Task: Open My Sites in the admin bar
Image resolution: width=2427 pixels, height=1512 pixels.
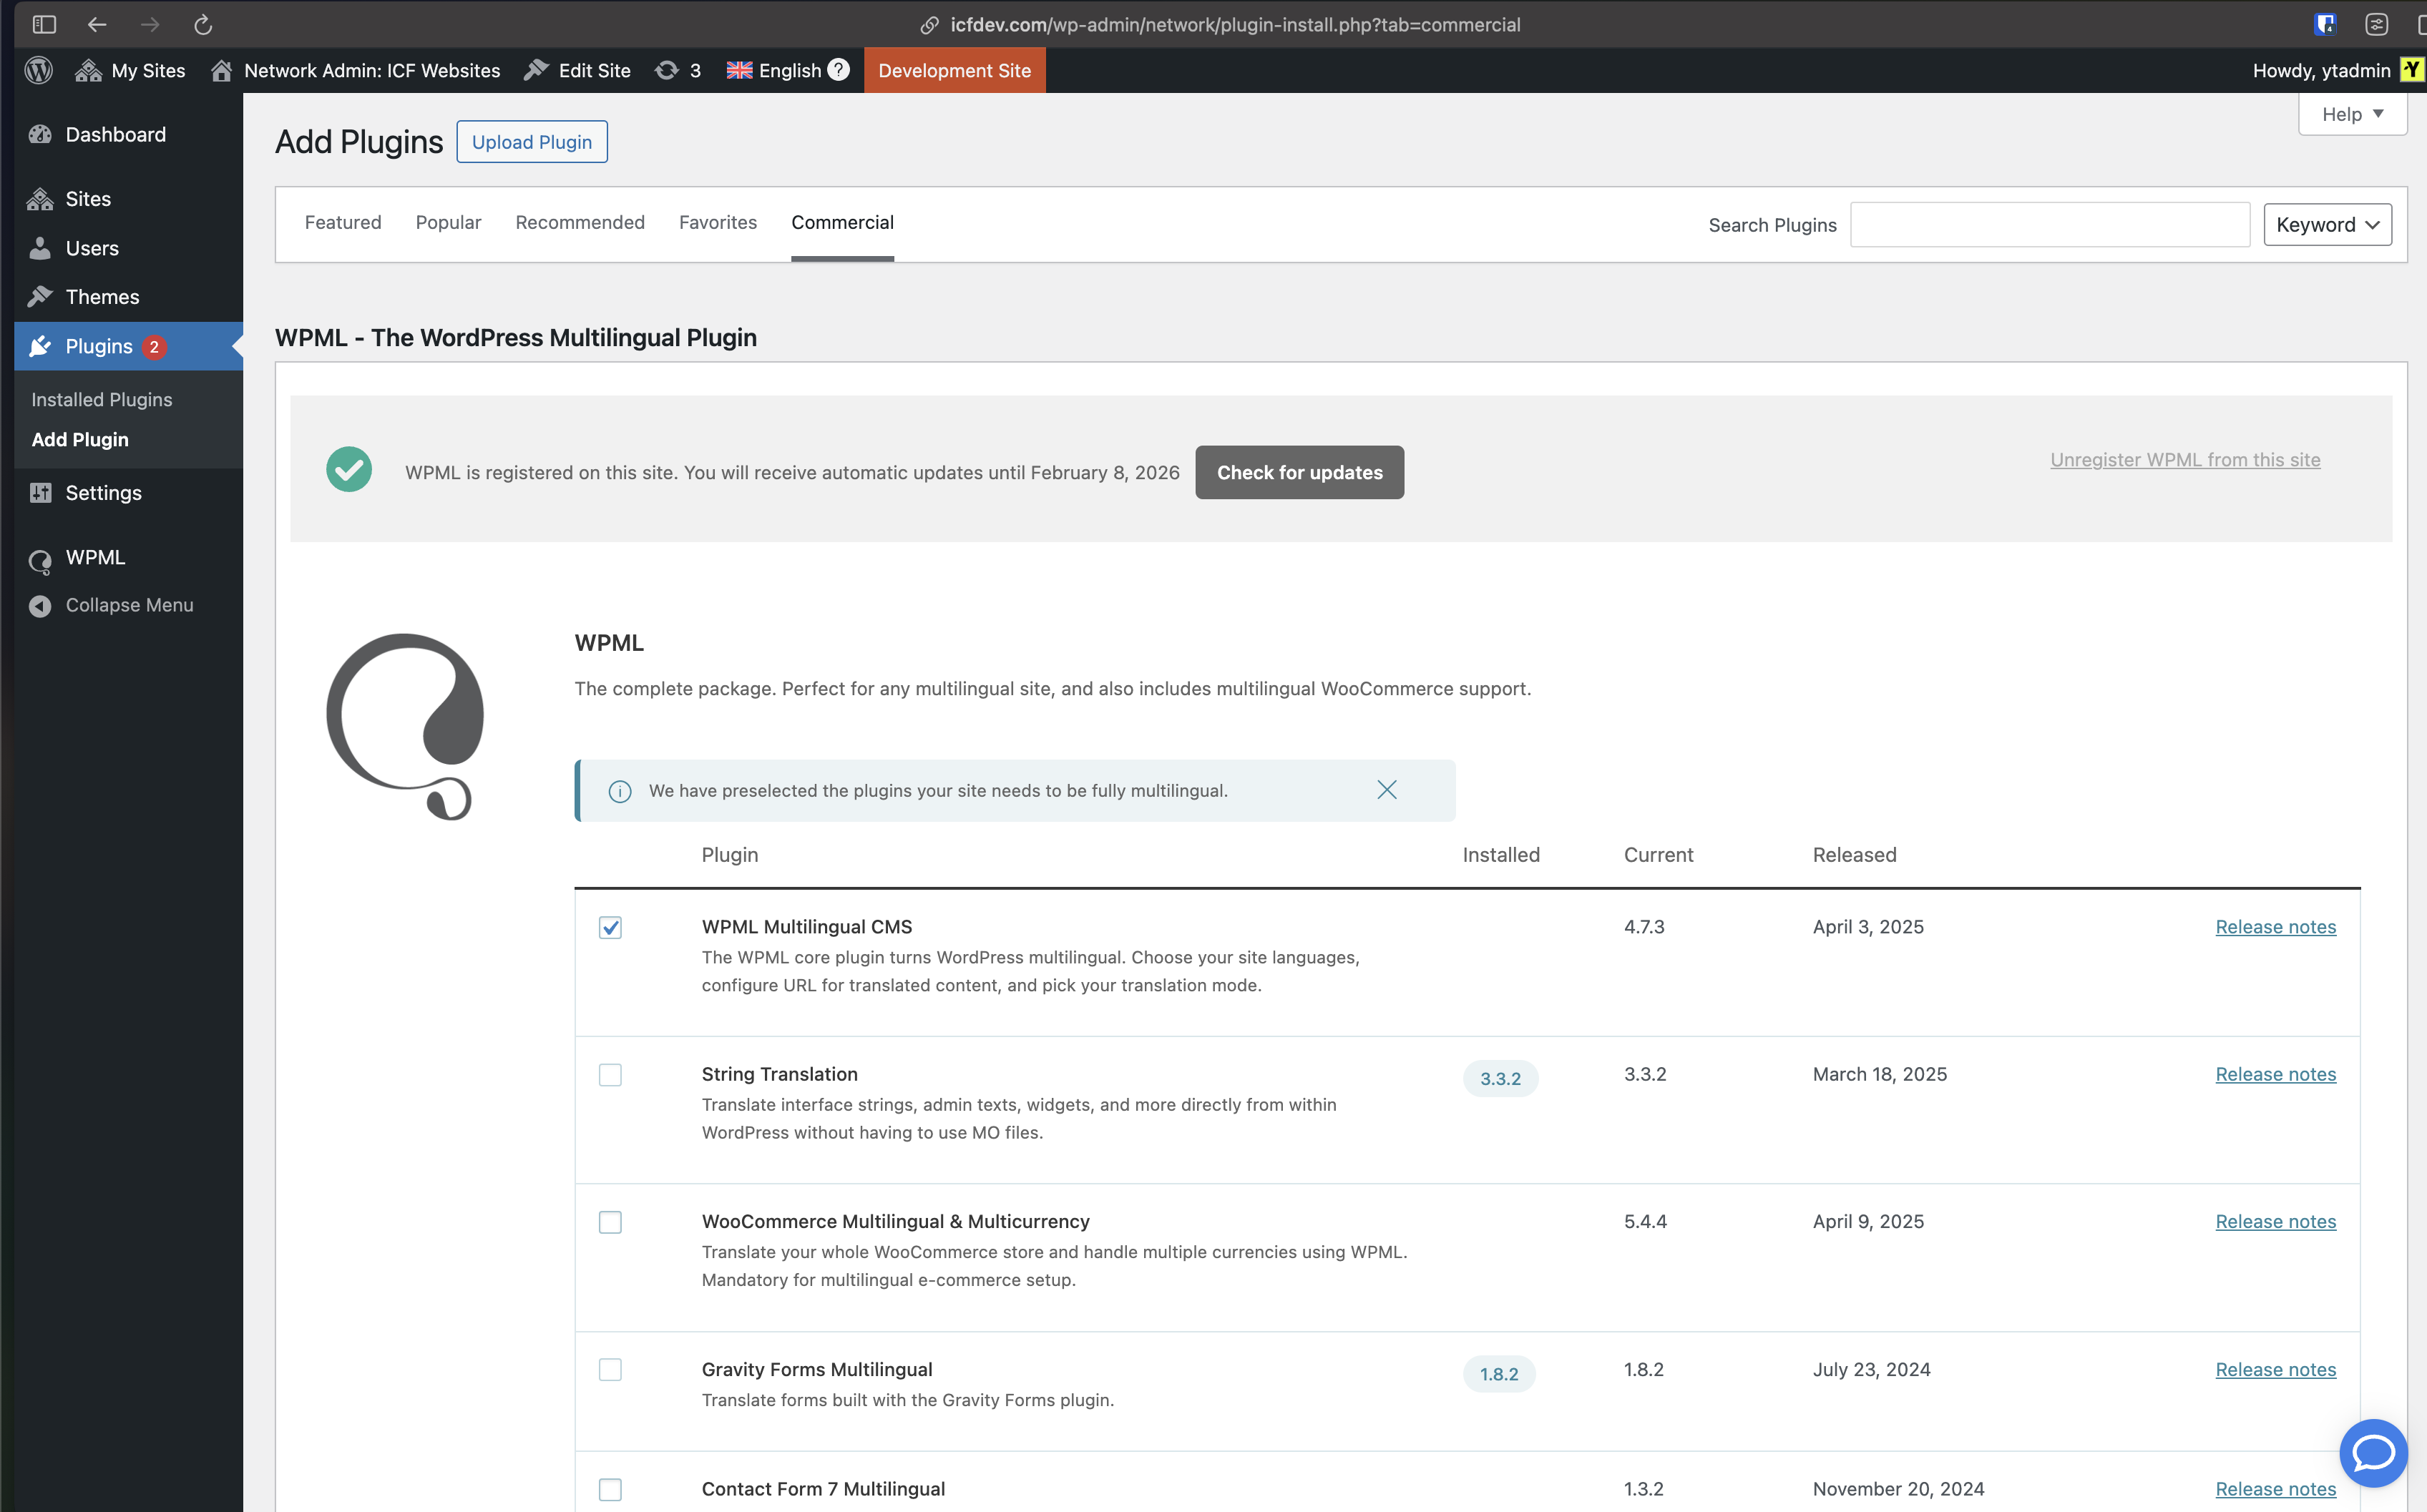Action: pyautogui.click(x=130, y=70)
